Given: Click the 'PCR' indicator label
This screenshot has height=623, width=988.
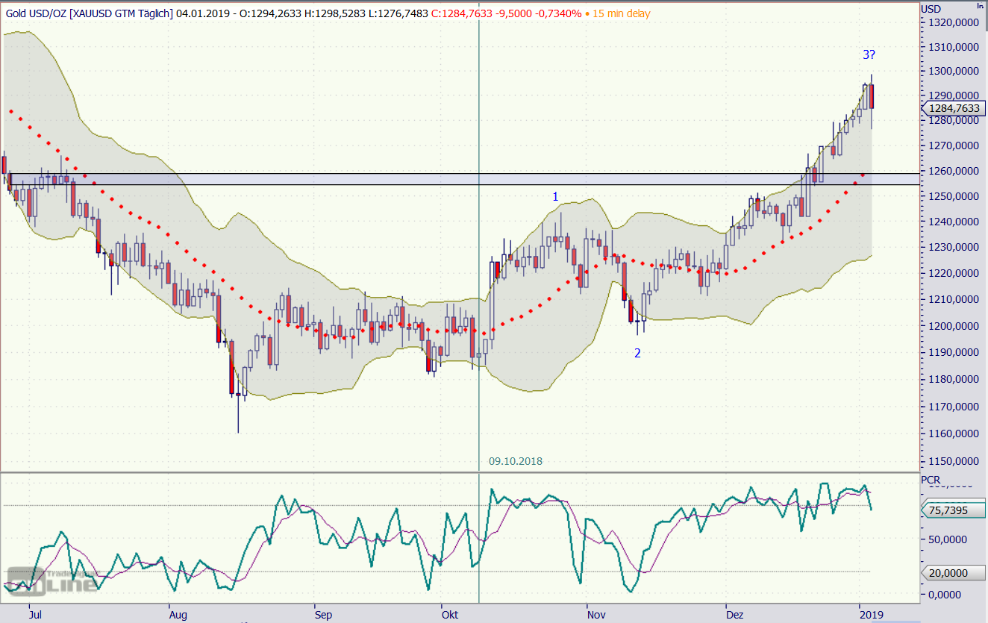Looking at the screenshot, I should [931, 479].
